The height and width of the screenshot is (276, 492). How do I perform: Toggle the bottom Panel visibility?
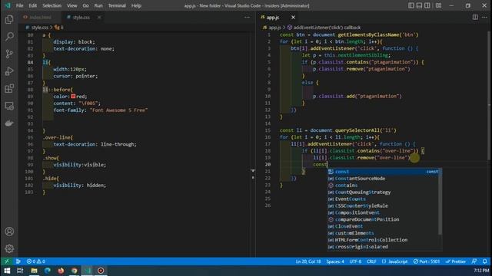point(419,5)
